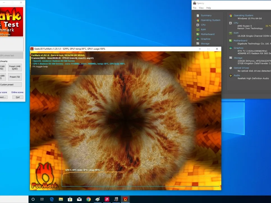
Task: Click the "GPU 1: 59°C" temperature graph label
Action: click(x=82, y=170)
